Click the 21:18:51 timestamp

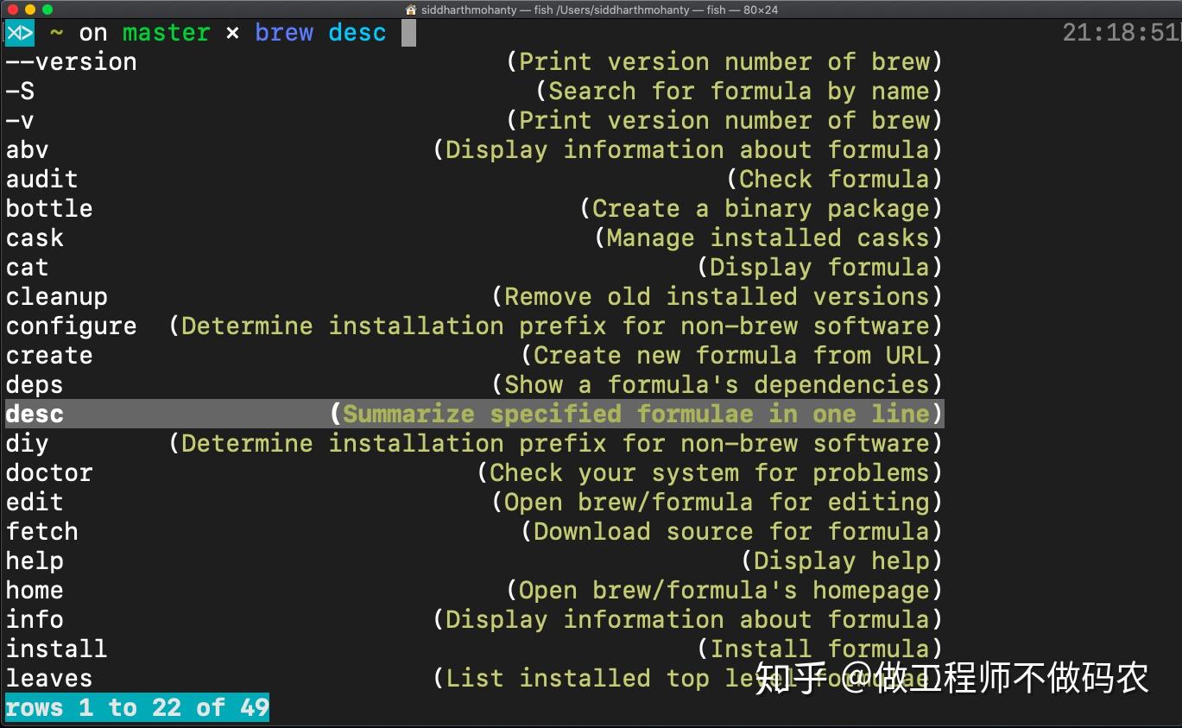pyautogui.click(x=1121, y=33)
